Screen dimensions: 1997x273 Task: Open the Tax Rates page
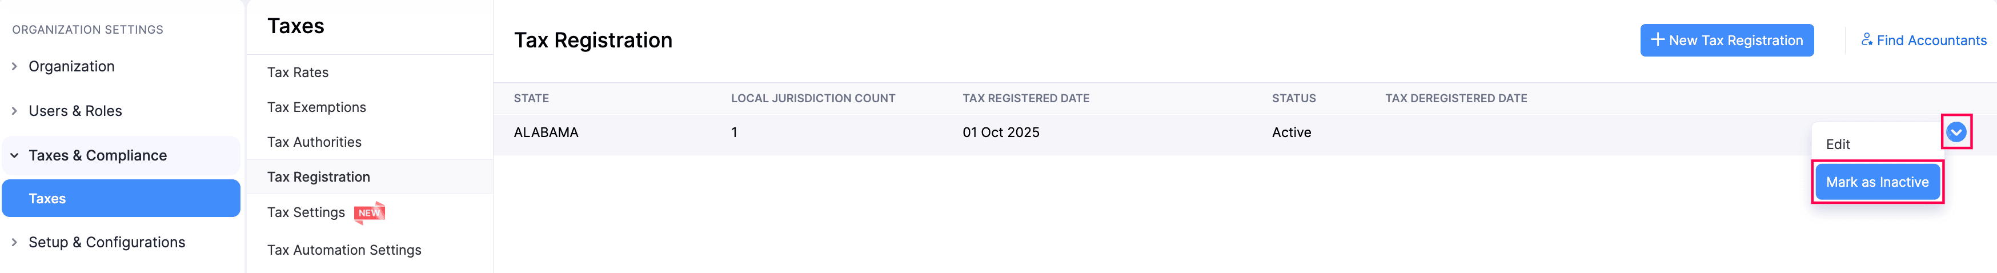pos(298,72)
